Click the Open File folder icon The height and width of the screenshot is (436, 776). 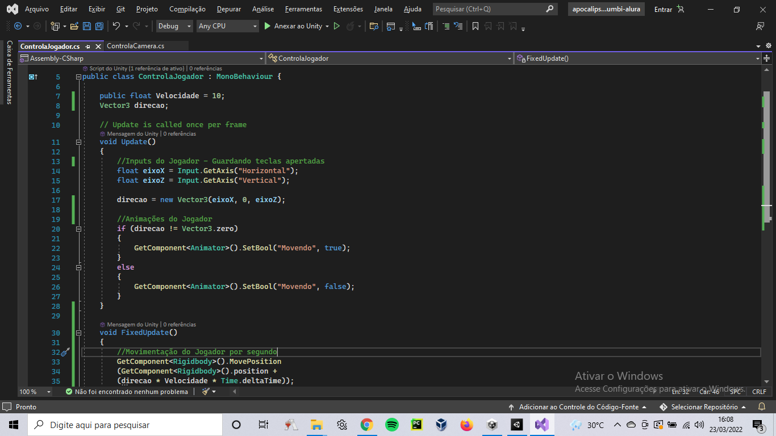click(x=74, y=26)
